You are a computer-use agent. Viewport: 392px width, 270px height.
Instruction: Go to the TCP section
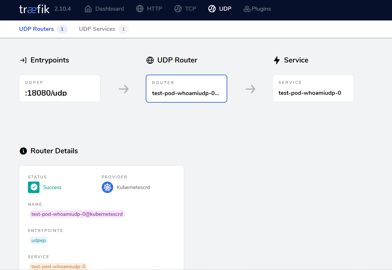click(190, 9)
